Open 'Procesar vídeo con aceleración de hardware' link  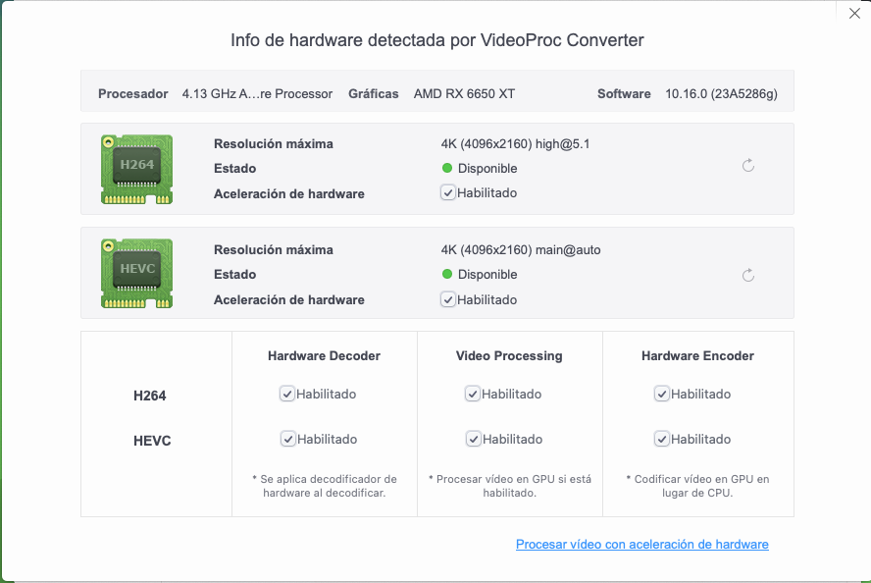pos(642,544)
